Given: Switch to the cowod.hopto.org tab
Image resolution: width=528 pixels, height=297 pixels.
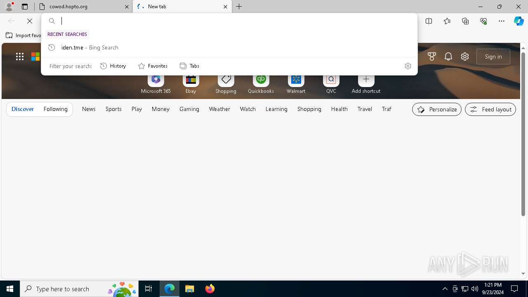Looking at the screenshot, I should [84, 7].
